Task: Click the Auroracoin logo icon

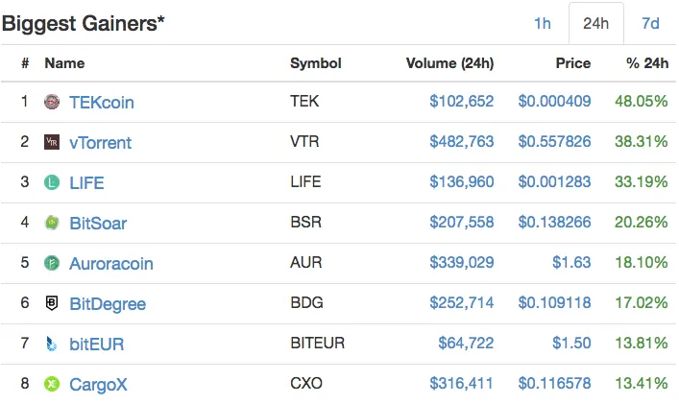Action: (52, 263)
